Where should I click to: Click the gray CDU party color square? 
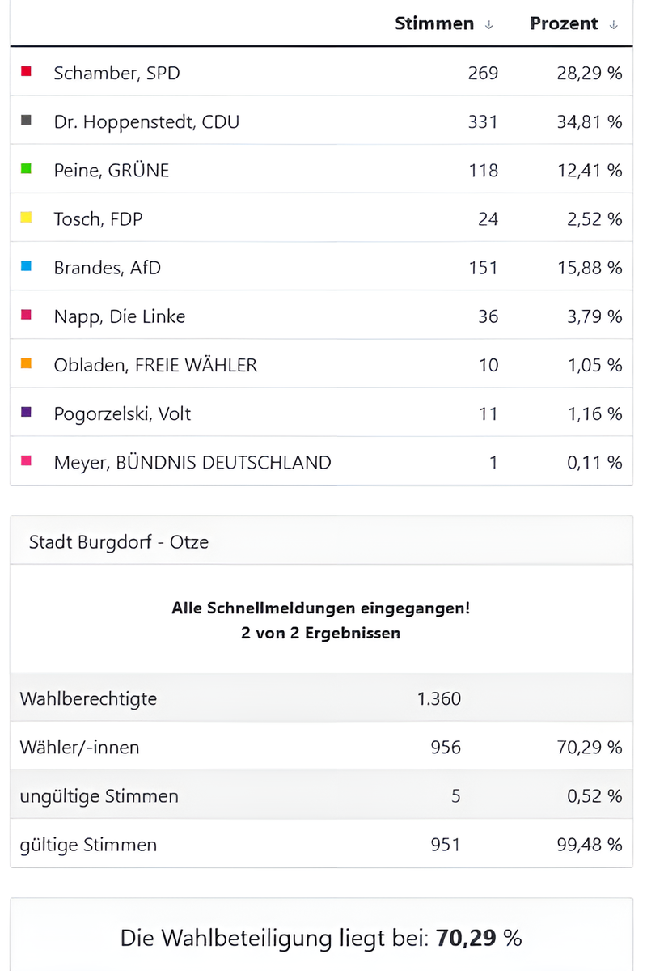(x=25, y=121)
